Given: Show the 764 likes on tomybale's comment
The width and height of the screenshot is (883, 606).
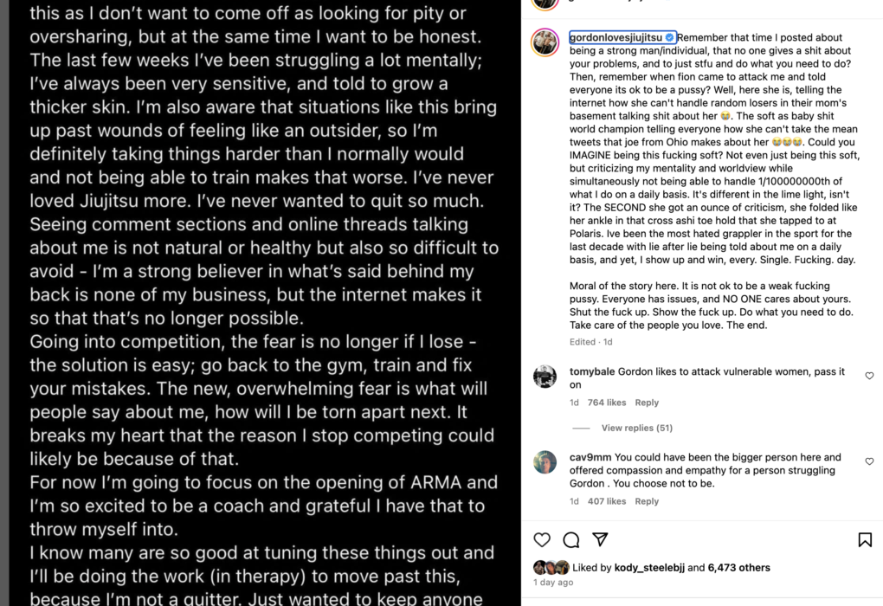Looking at the screenshot, I should (x=606, y=403).
